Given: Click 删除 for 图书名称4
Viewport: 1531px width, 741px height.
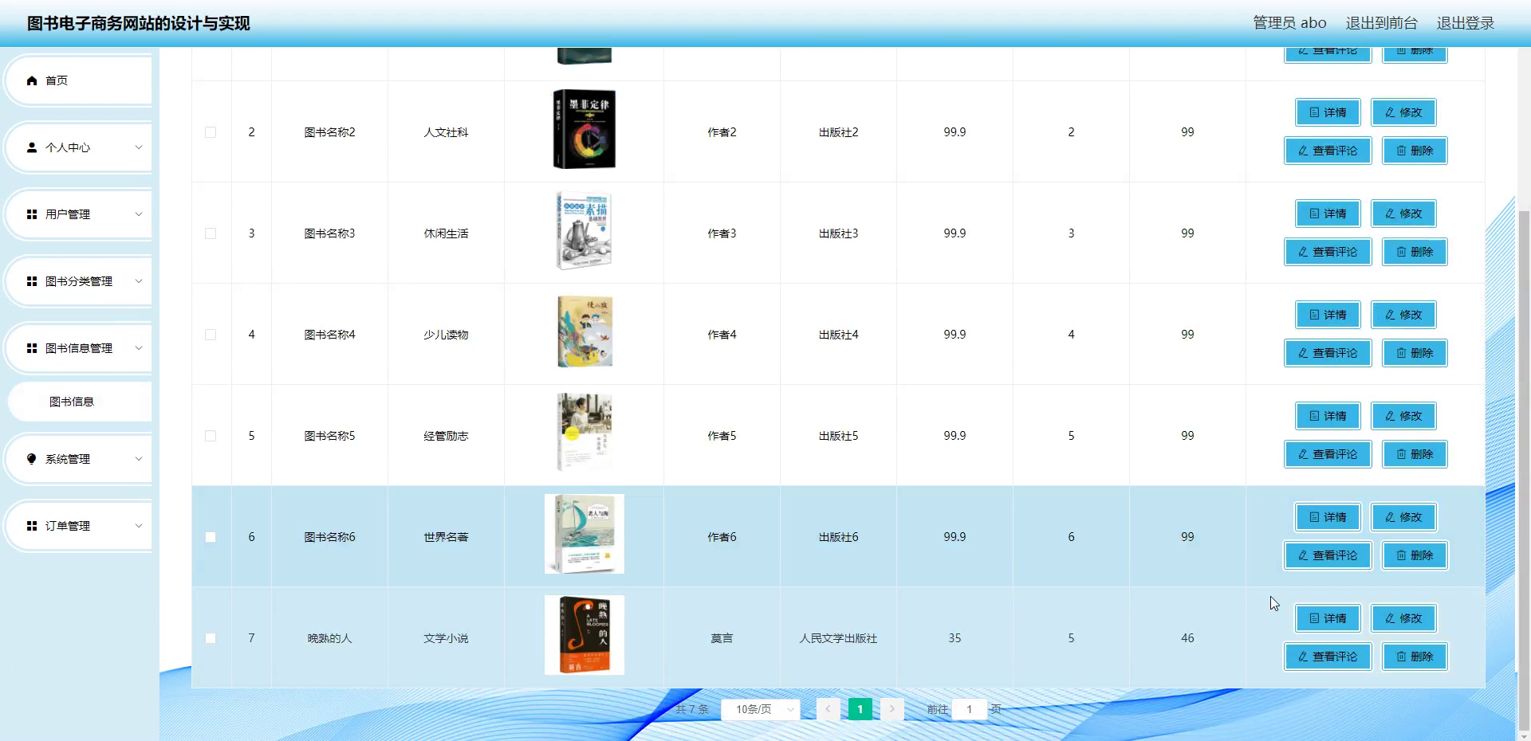Looking at the screenshot, I should point(1415,353).
